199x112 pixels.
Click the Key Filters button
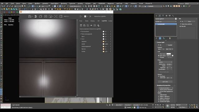click(183, 107)
